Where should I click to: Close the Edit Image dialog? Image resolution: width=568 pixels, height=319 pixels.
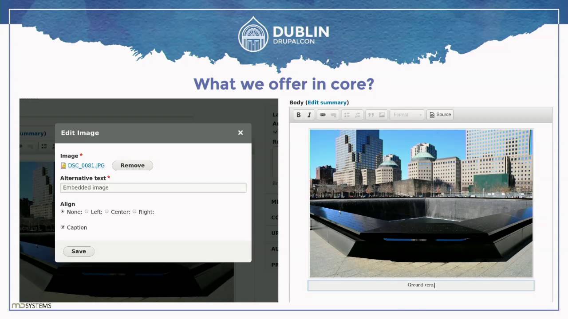(x=241, y=132)
